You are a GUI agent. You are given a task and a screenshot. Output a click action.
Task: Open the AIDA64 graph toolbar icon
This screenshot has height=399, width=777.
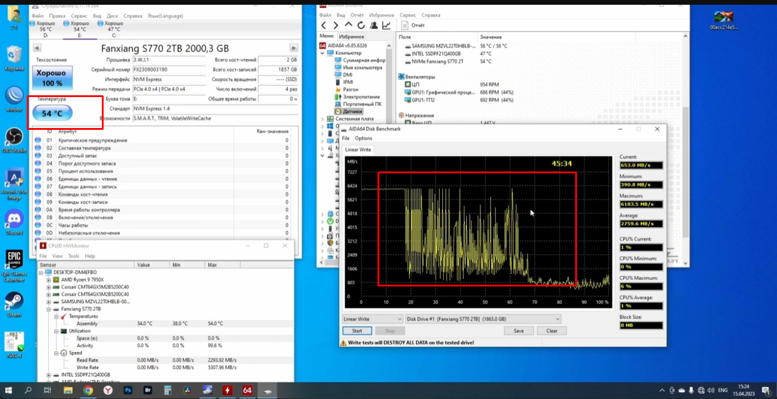pos(386,25)
